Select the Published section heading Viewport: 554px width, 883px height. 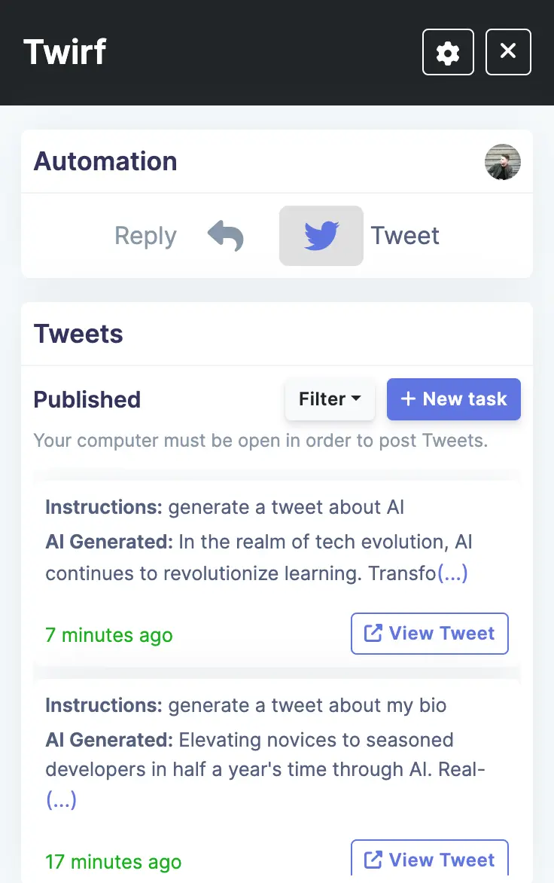pos(87,399)
